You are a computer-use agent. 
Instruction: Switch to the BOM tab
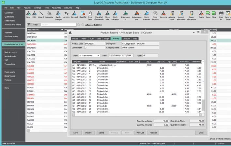(x=91, y=39)
